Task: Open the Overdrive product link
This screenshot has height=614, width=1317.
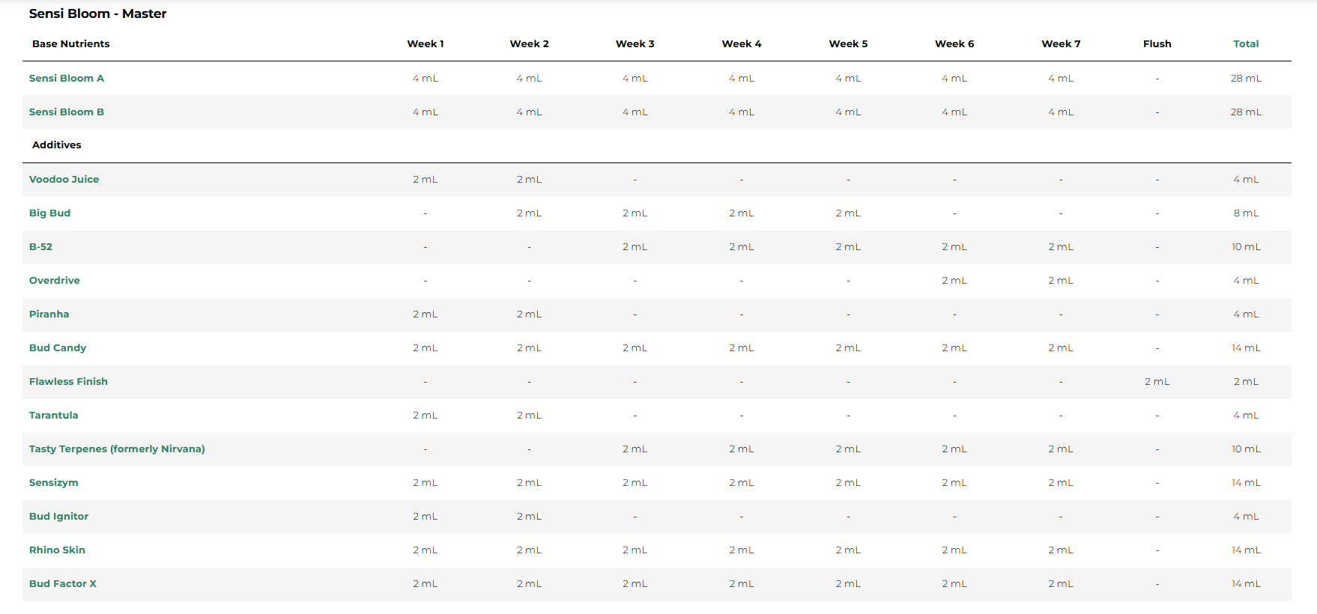Action: [54, 281]
